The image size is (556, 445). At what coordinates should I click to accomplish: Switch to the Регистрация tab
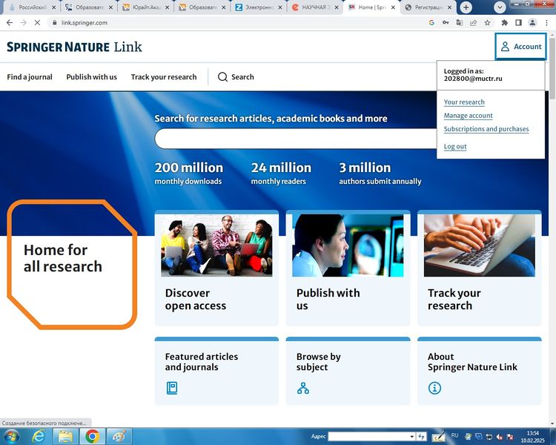tap(428, 7)
